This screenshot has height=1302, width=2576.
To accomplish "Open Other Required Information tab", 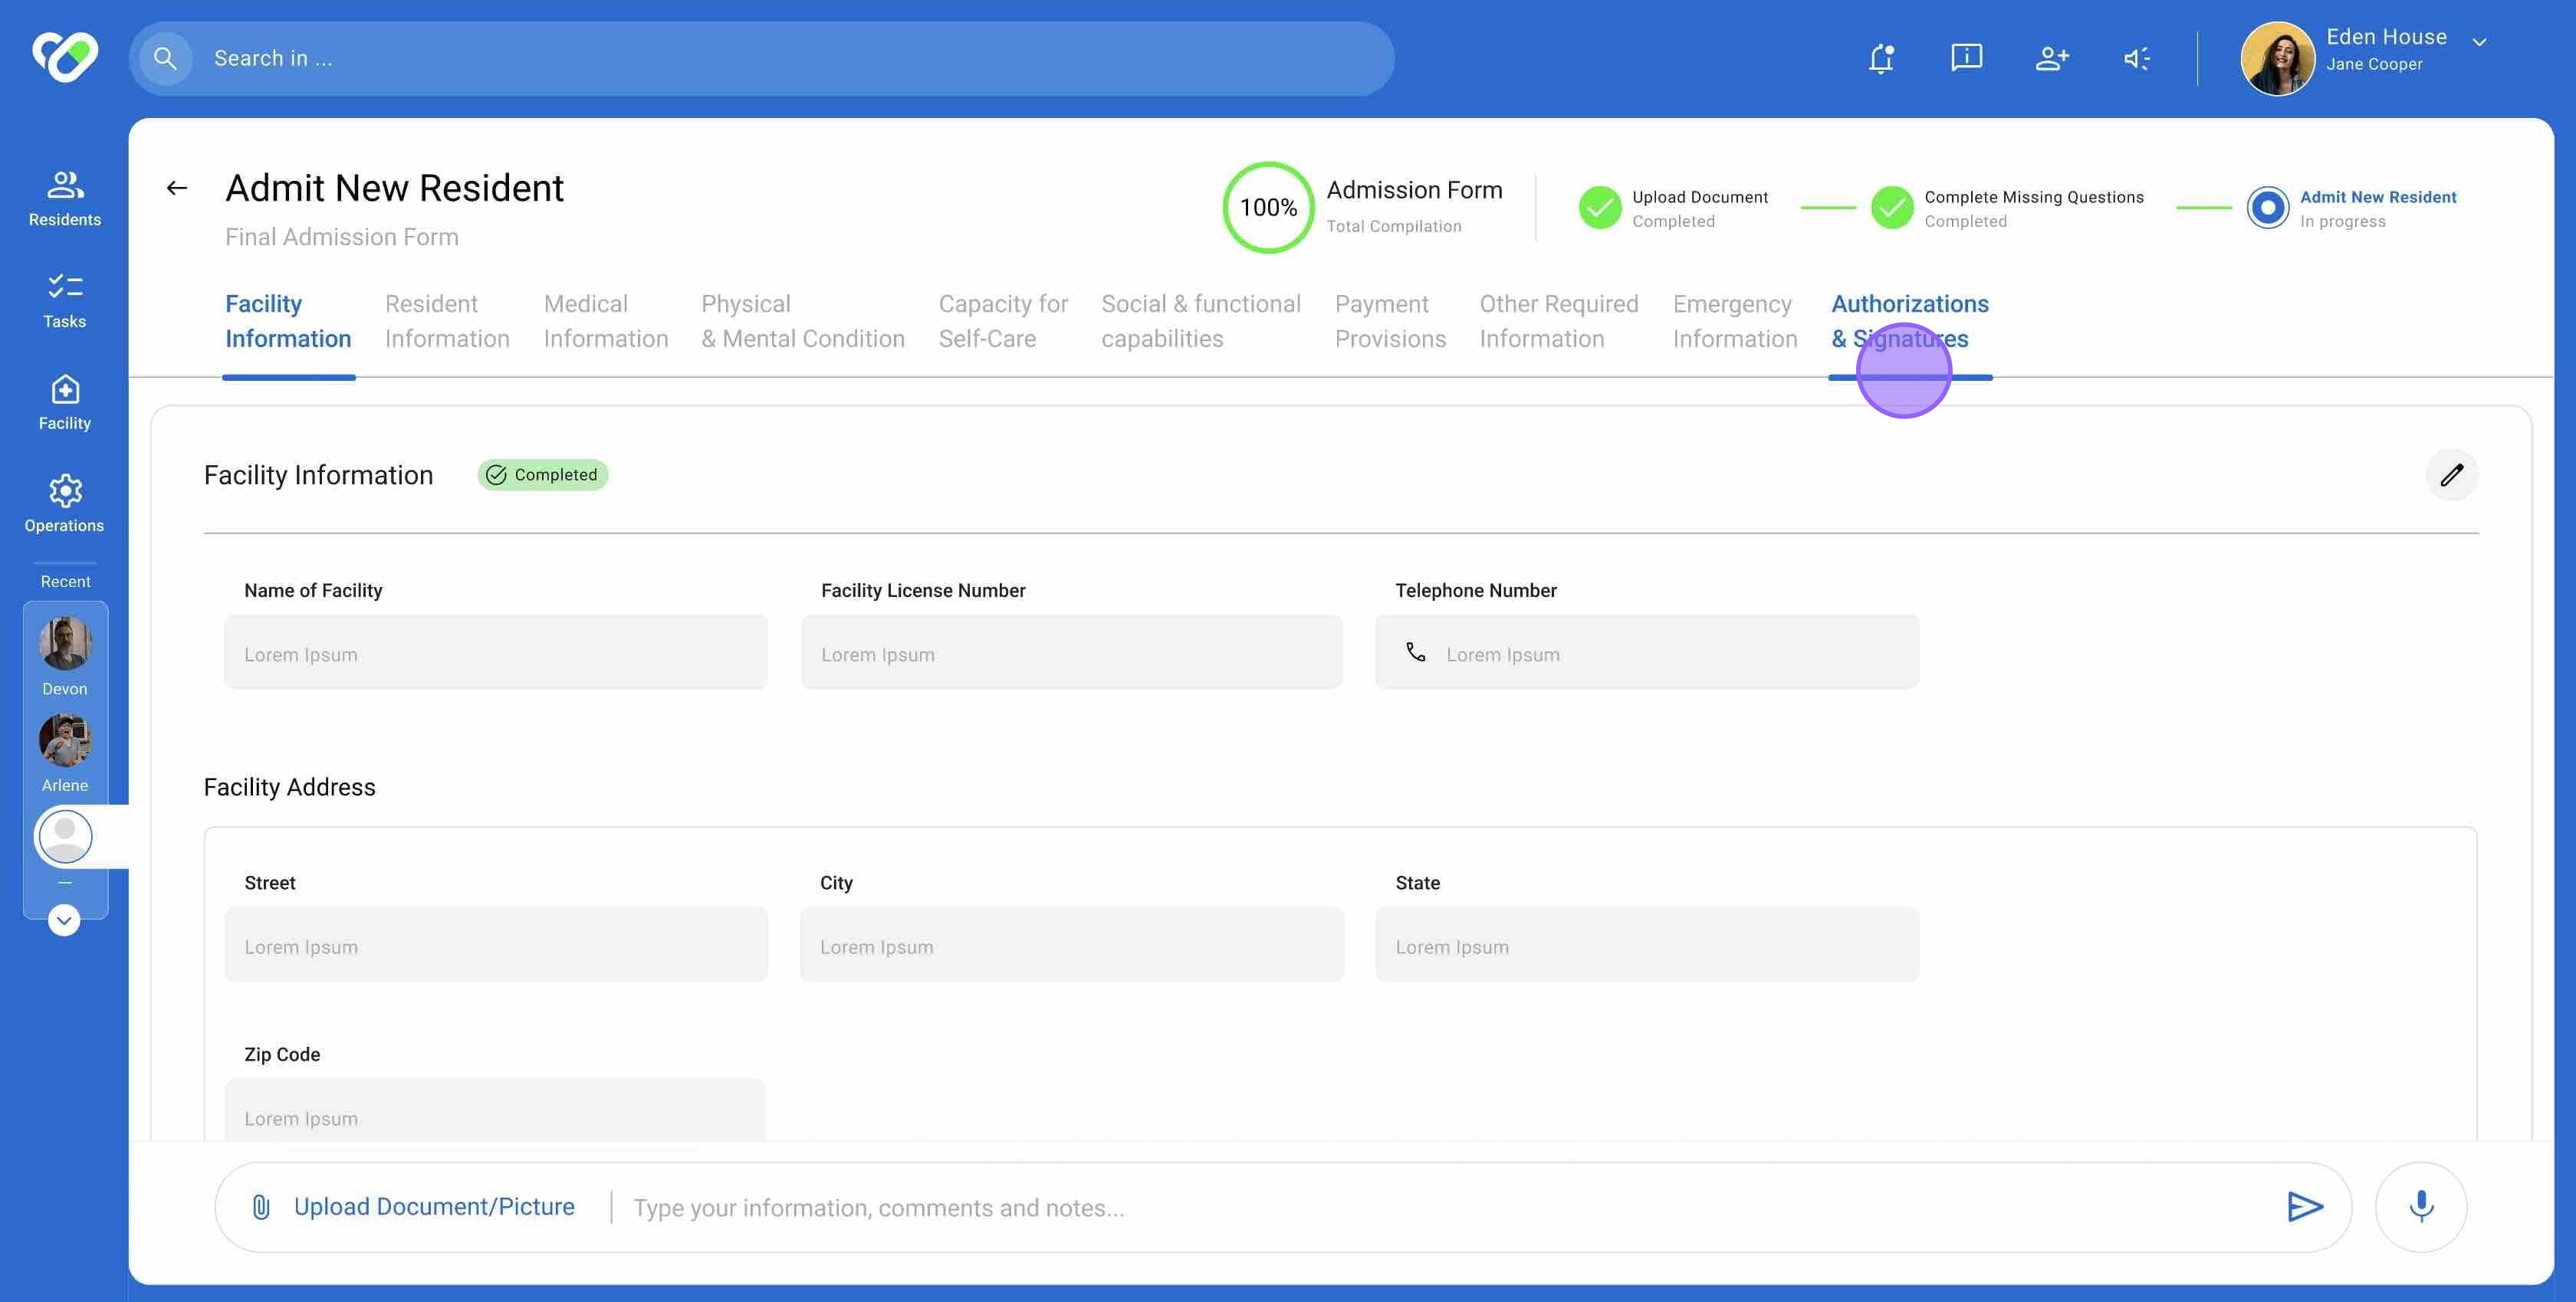I will tap(1558, 321).
